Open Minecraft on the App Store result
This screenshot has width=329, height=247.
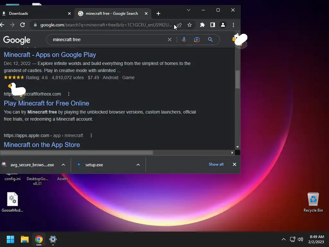point(42,145)
